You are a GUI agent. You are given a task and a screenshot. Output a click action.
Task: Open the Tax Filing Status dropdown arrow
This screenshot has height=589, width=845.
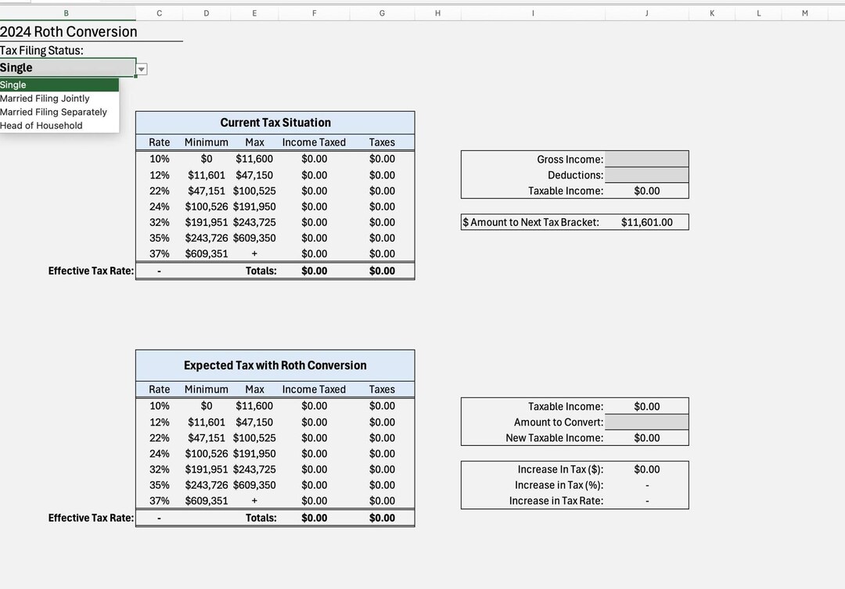pyautogui.click(x=141, y=70)
